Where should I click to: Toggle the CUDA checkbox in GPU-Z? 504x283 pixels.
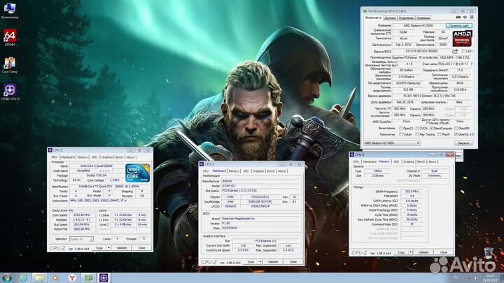[x=417, y=129]
